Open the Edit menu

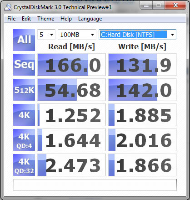click(x=26, y=19)
